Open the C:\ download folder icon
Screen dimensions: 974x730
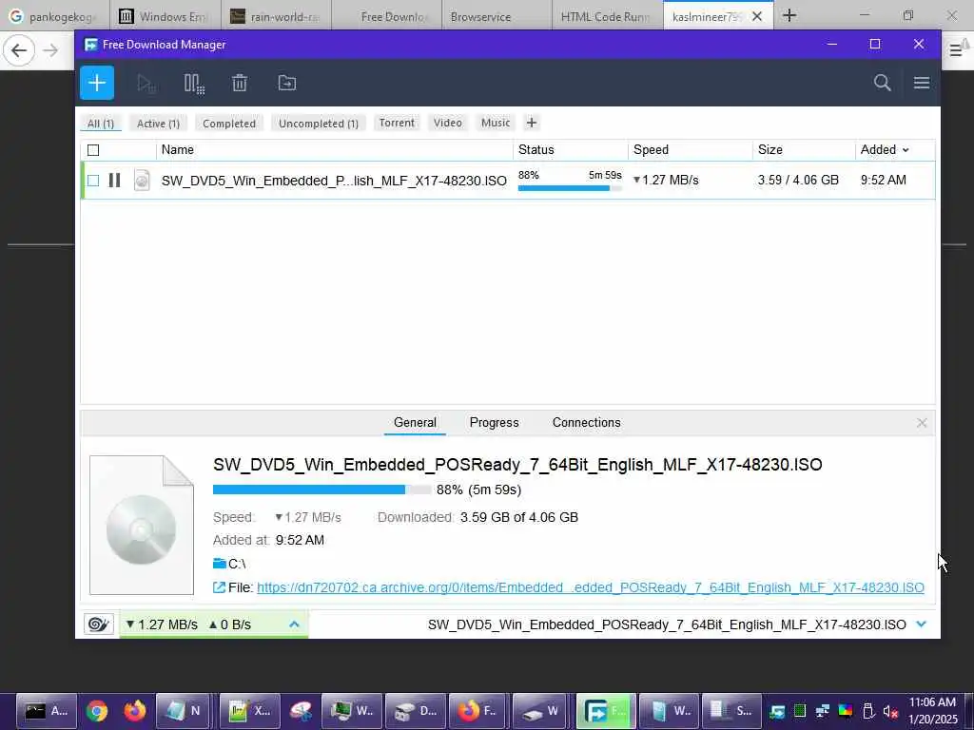pos(220,563)
